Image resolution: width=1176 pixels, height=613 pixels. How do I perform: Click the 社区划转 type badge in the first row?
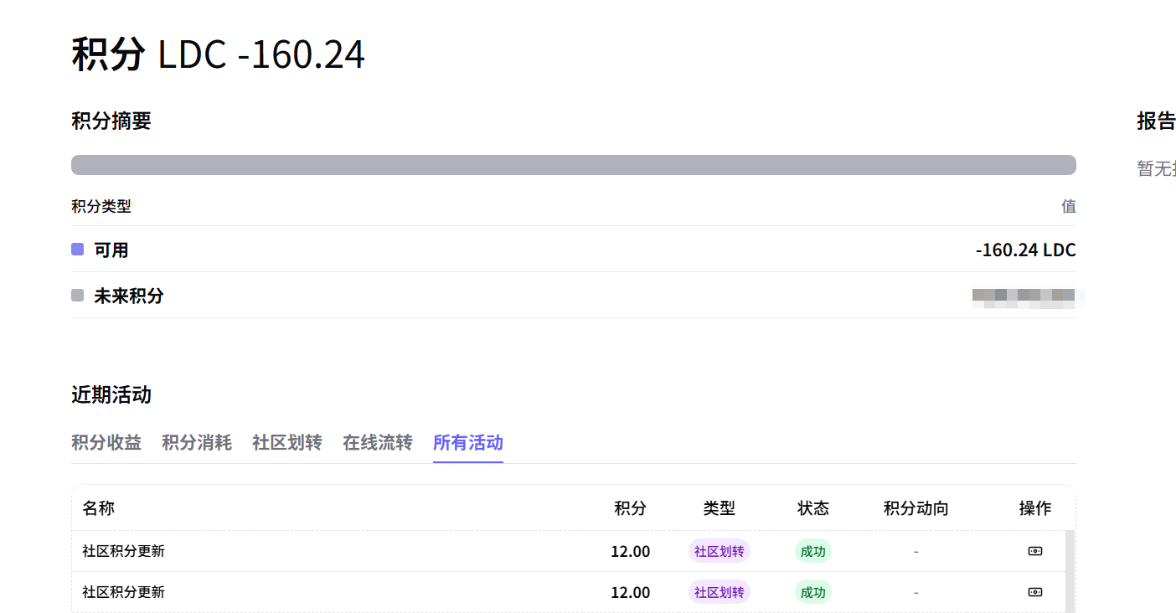[720, 551]
